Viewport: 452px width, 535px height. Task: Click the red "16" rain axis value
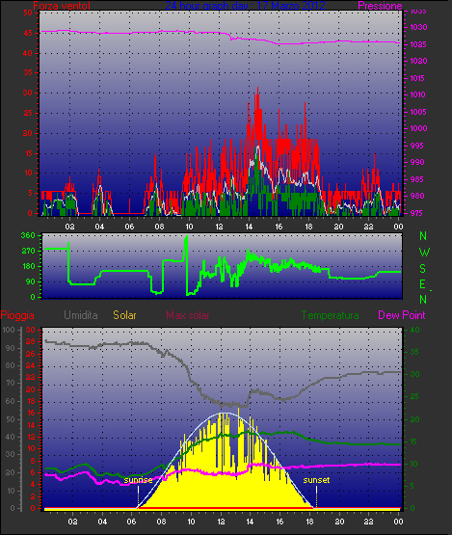[31, 414]
